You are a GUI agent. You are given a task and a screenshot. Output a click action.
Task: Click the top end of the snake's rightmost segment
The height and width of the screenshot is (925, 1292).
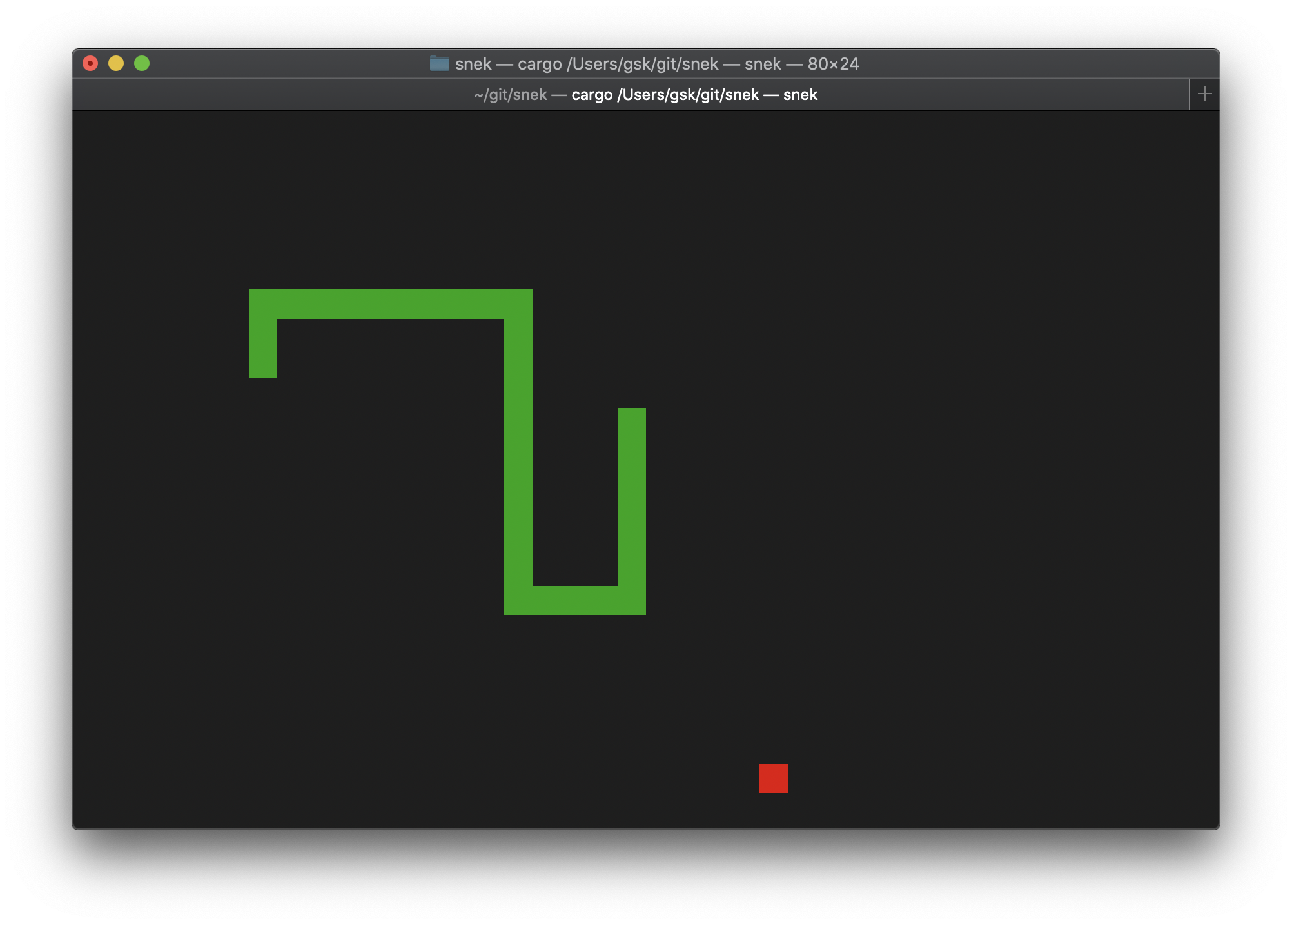coord(632,422)
